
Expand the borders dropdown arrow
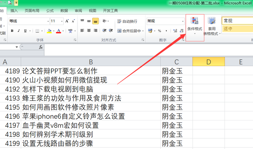(x=42, y=31)
